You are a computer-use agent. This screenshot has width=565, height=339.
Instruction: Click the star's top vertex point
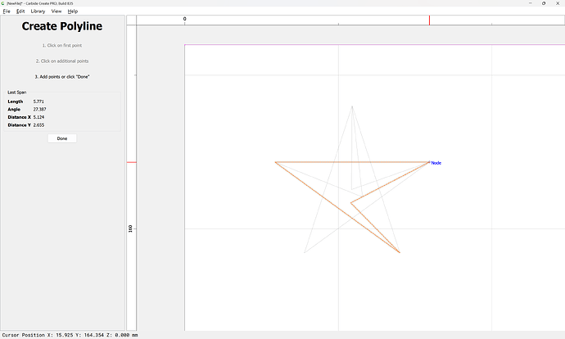[352, 106]
